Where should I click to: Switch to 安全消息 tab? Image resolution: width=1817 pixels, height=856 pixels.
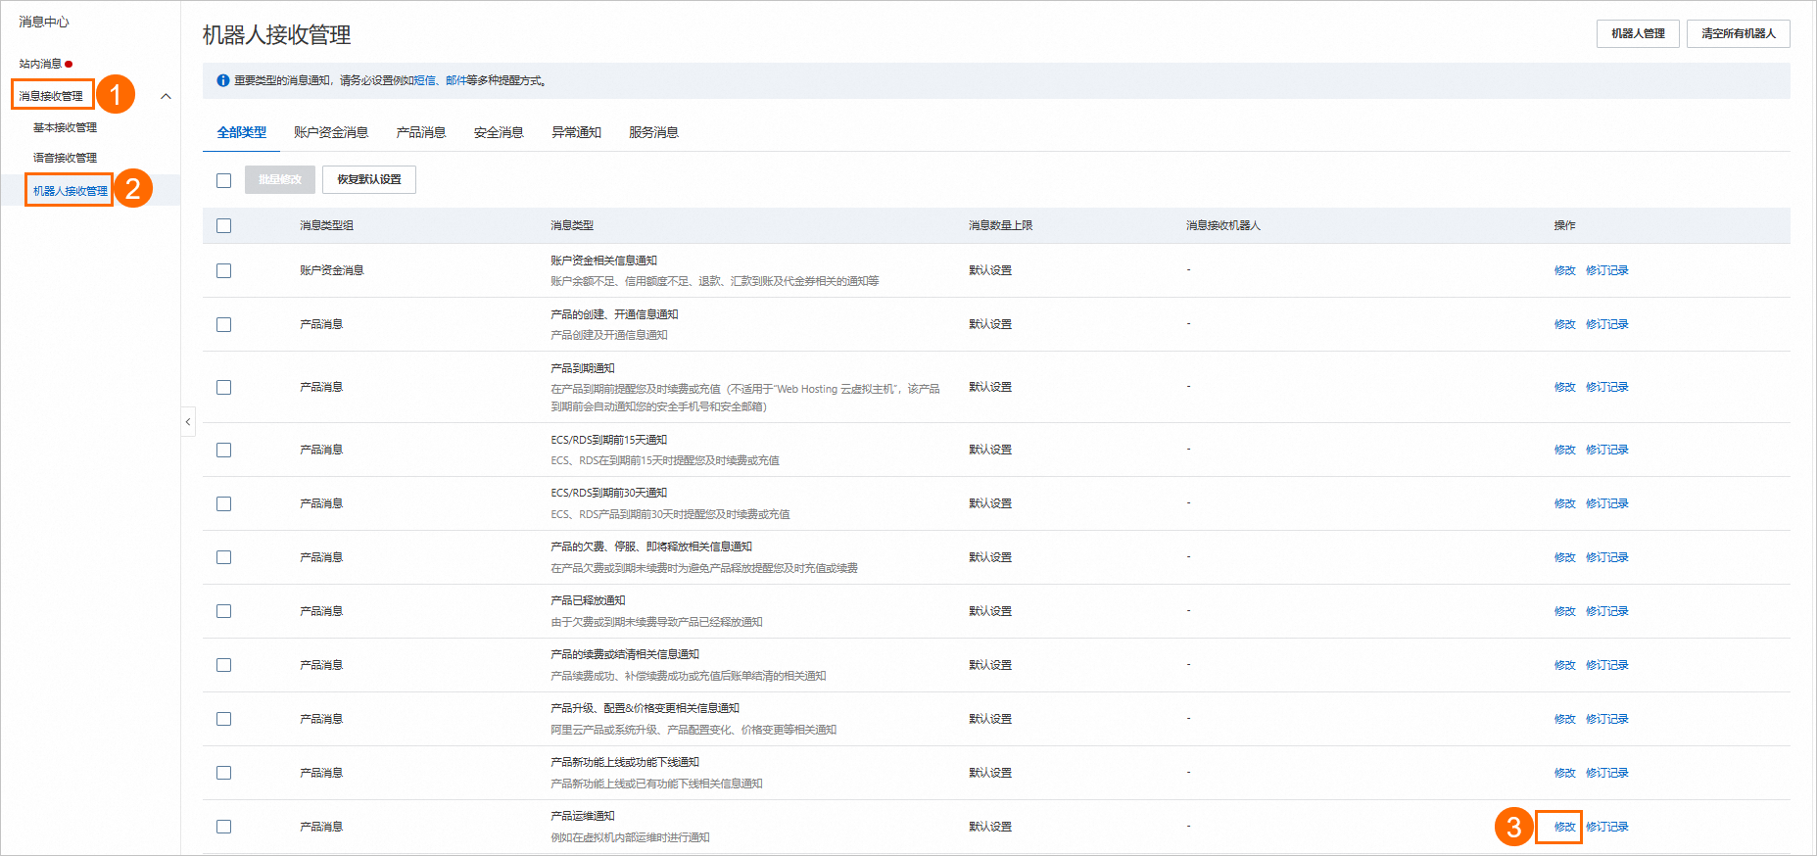coord(499,132)
